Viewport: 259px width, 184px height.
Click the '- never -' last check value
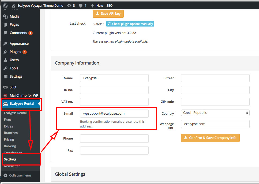point(98,24)
